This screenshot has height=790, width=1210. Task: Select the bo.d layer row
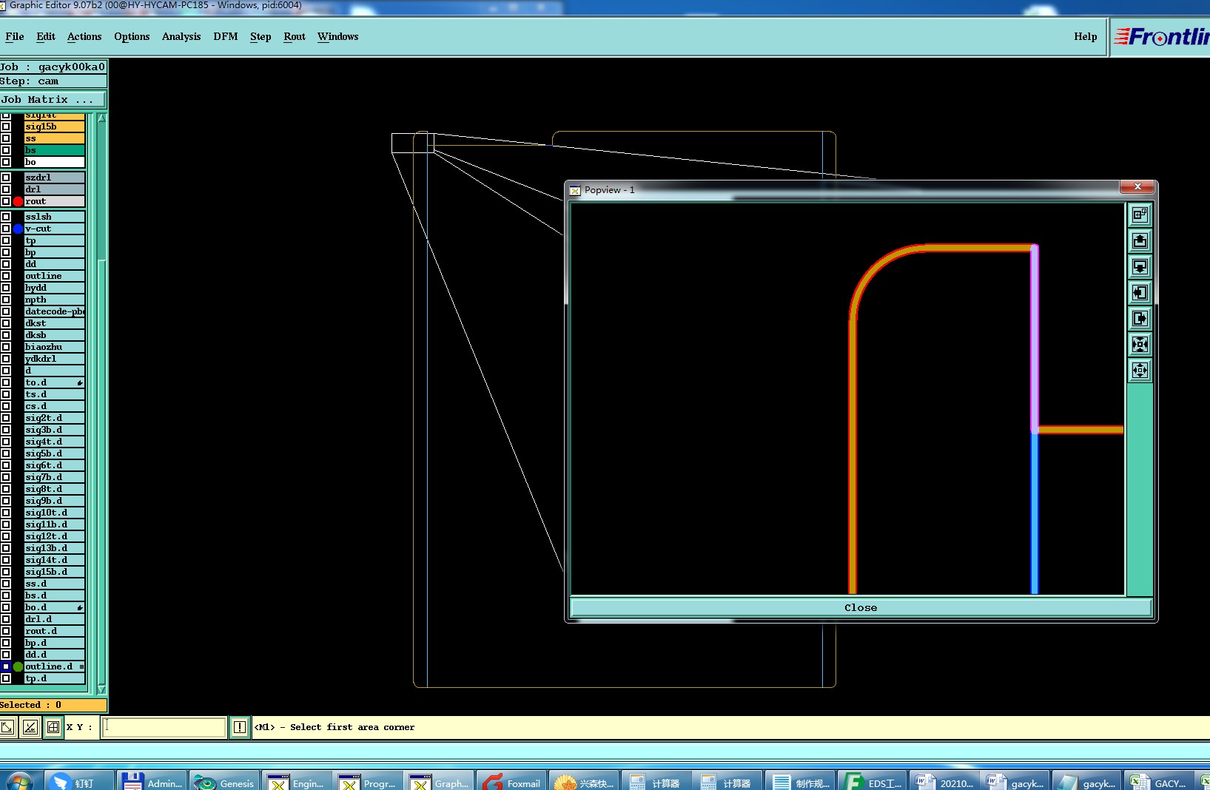(x=55, y=607)
